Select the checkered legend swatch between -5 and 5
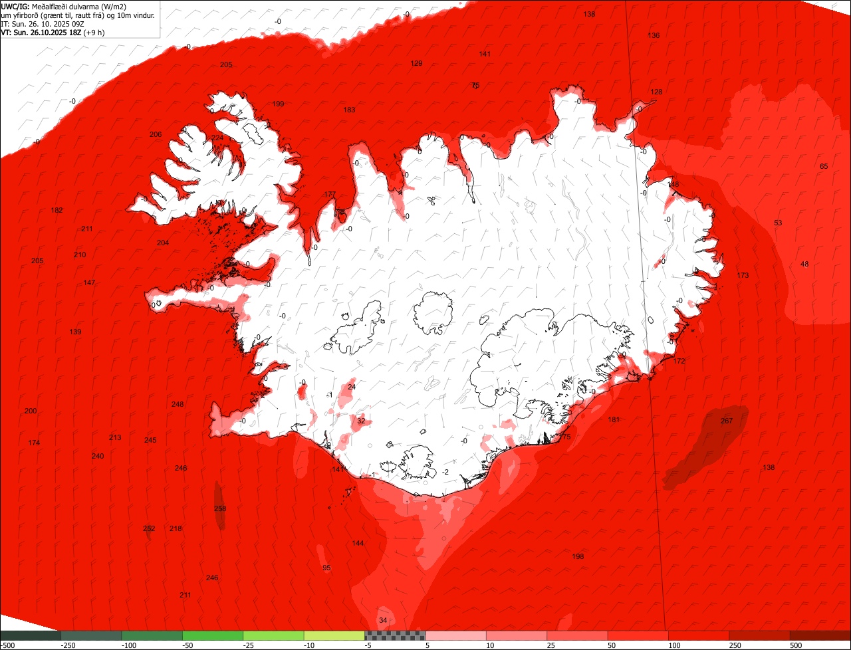 point(395,635)
